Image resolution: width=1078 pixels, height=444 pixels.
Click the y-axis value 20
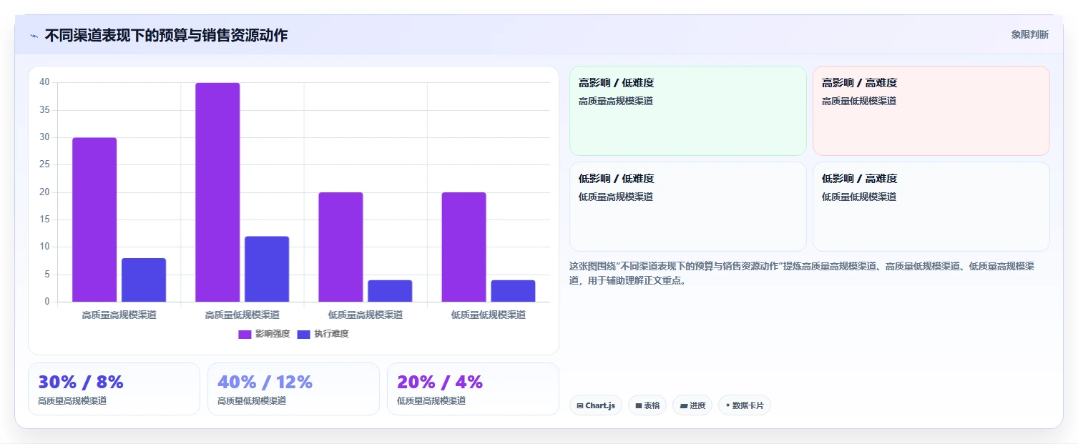point(44,192)
